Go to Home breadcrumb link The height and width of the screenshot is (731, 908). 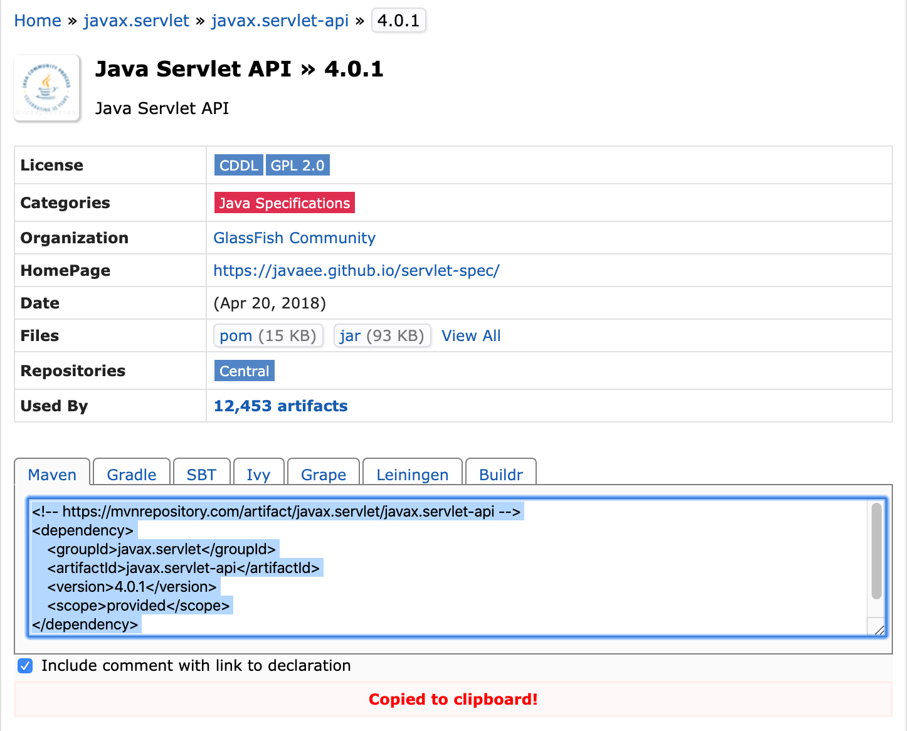click(38, 21)
